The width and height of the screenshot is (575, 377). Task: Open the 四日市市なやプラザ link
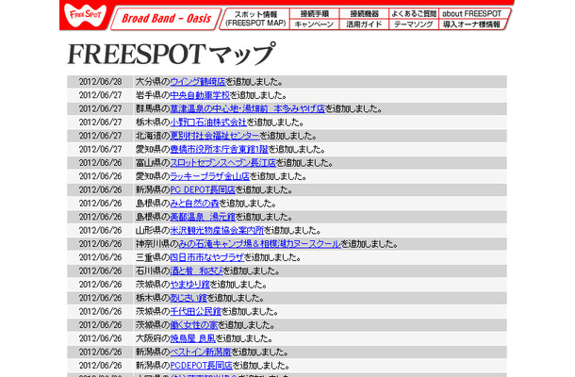206,257
